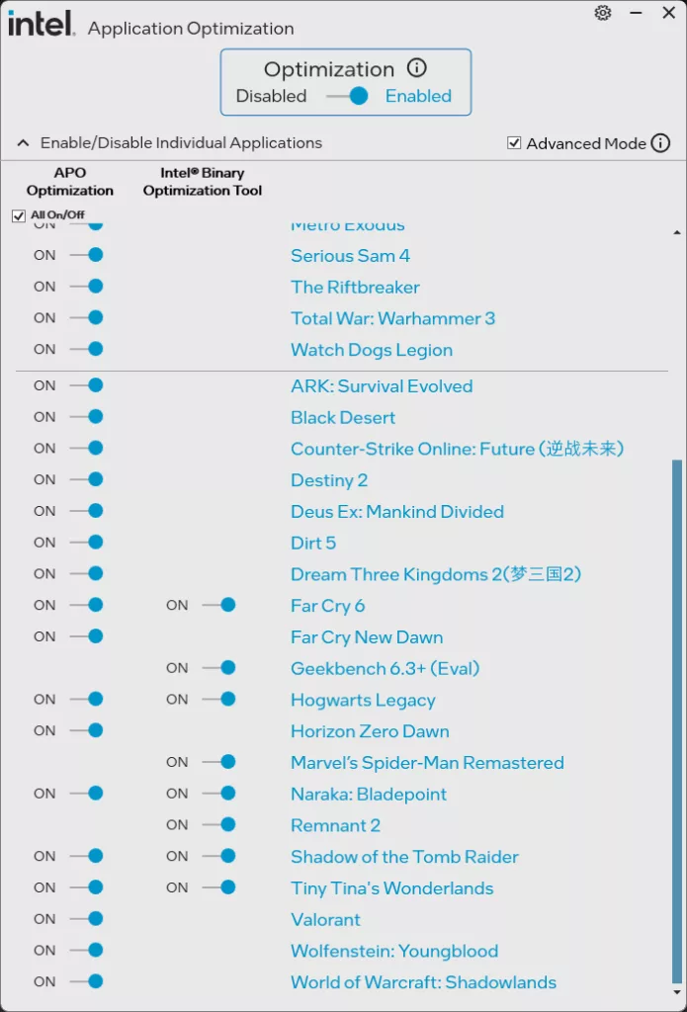Open the settings gear icon
687x1012 pixels.
tap(603, 14)
